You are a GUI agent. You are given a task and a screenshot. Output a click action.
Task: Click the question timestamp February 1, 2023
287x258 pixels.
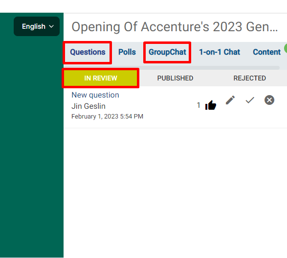(107, 116)
